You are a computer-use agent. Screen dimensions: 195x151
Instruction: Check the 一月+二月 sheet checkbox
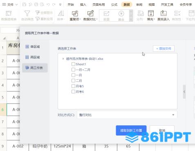pos(73,70)
